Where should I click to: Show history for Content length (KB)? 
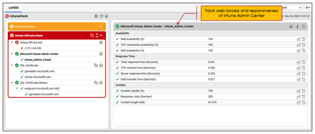coord(303,102)
